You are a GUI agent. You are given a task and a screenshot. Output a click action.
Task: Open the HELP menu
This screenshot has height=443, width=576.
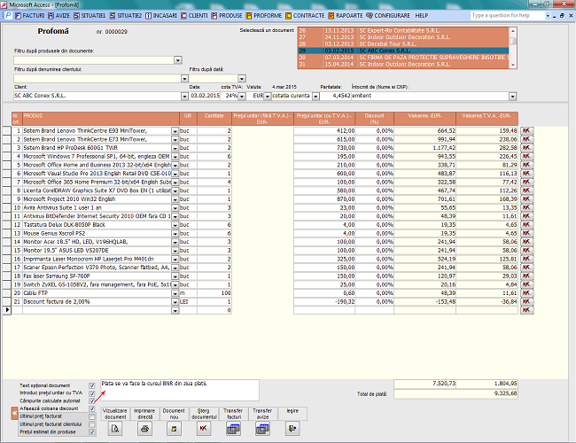click(x=421, y=15)
